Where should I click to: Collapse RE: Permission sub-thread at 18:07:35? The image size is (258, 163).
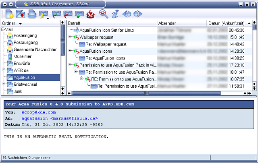coord(81,78)
